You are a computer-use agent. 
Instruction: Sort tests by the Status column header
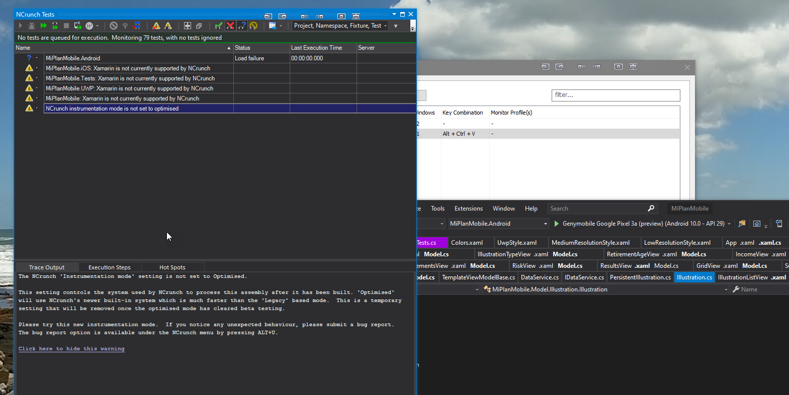261,48
